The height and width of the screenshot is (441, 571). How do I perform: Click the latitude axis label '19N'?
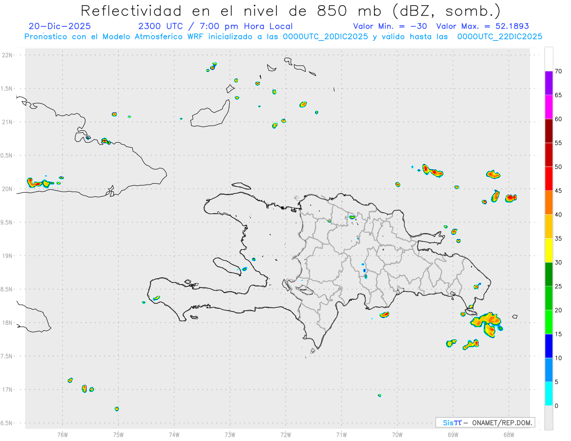[x=8, y=256]
